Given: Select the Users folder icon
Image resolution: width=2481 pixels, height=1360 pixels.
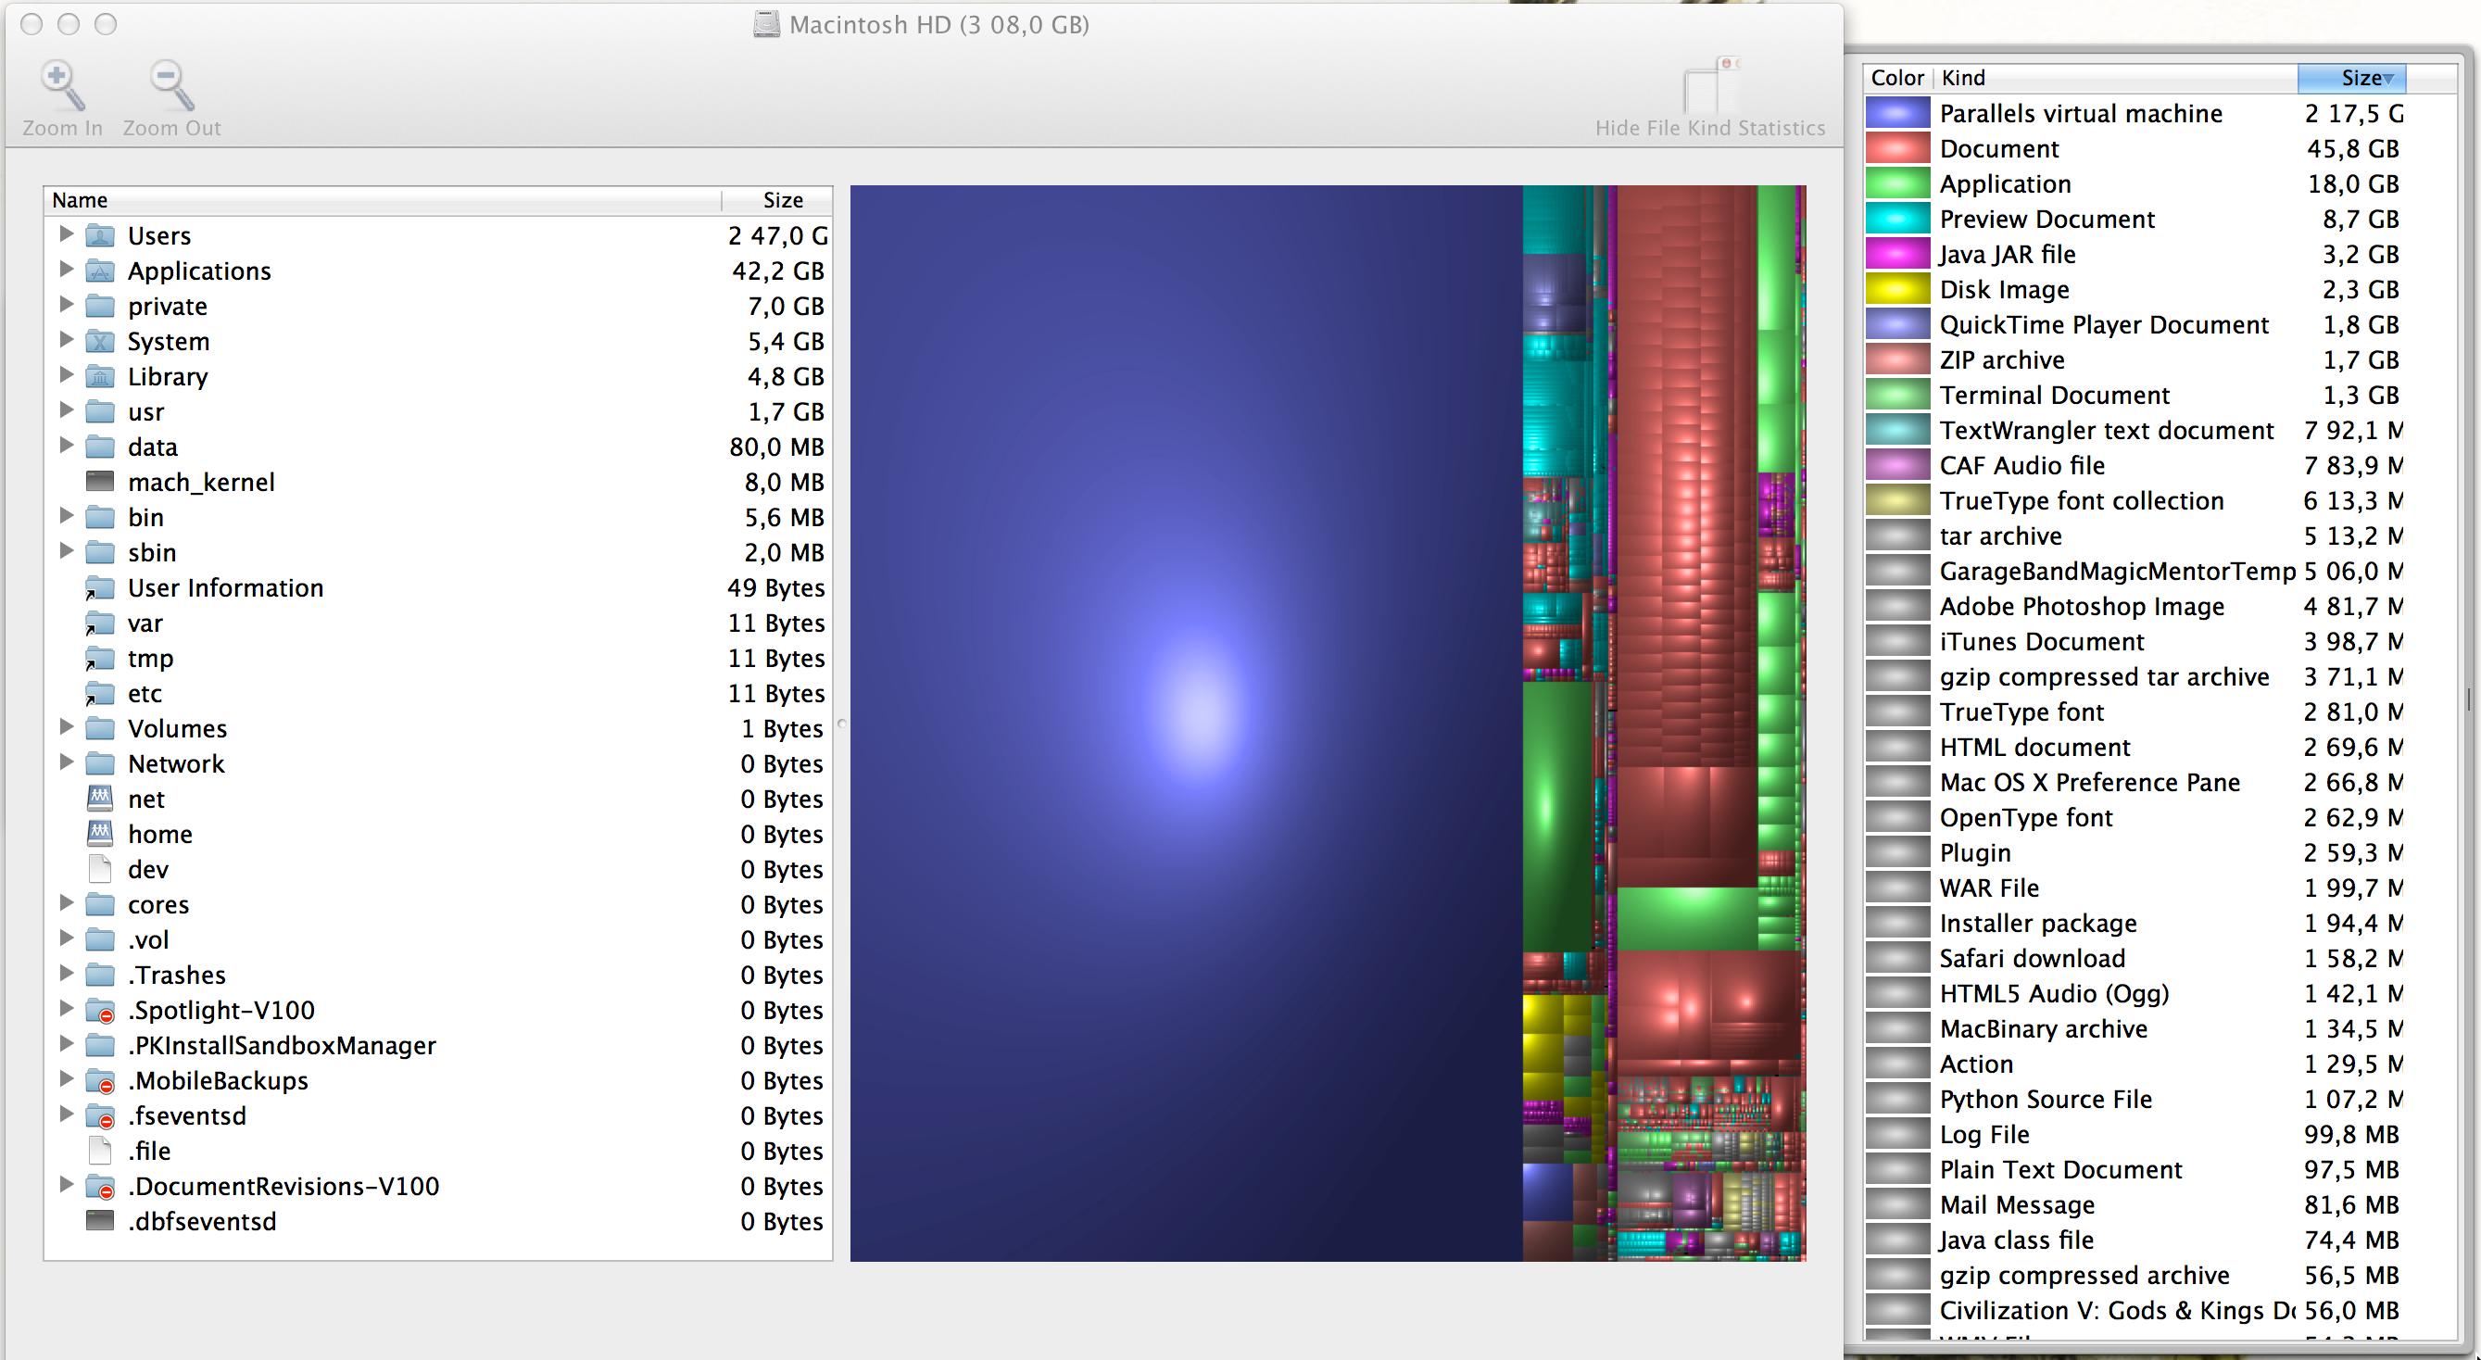Looking at the screenshot, I should click(x=100, y=235).
